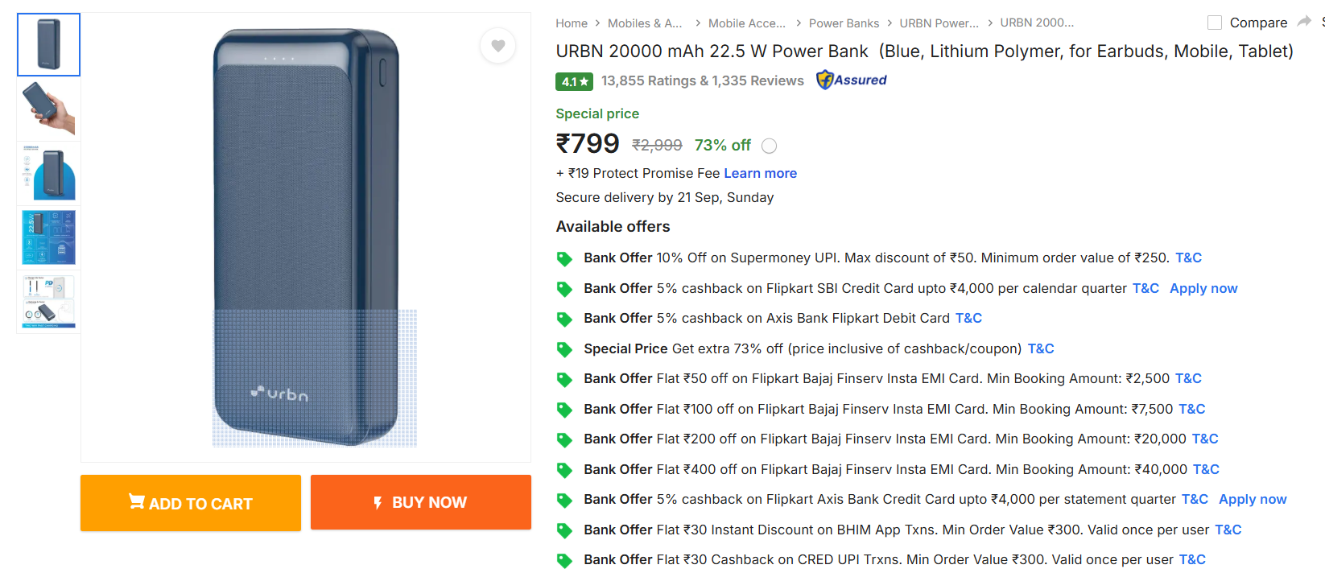Select the last product thumbnail with cables
This screenshot has width=1325, height=573.
point(48,302)
